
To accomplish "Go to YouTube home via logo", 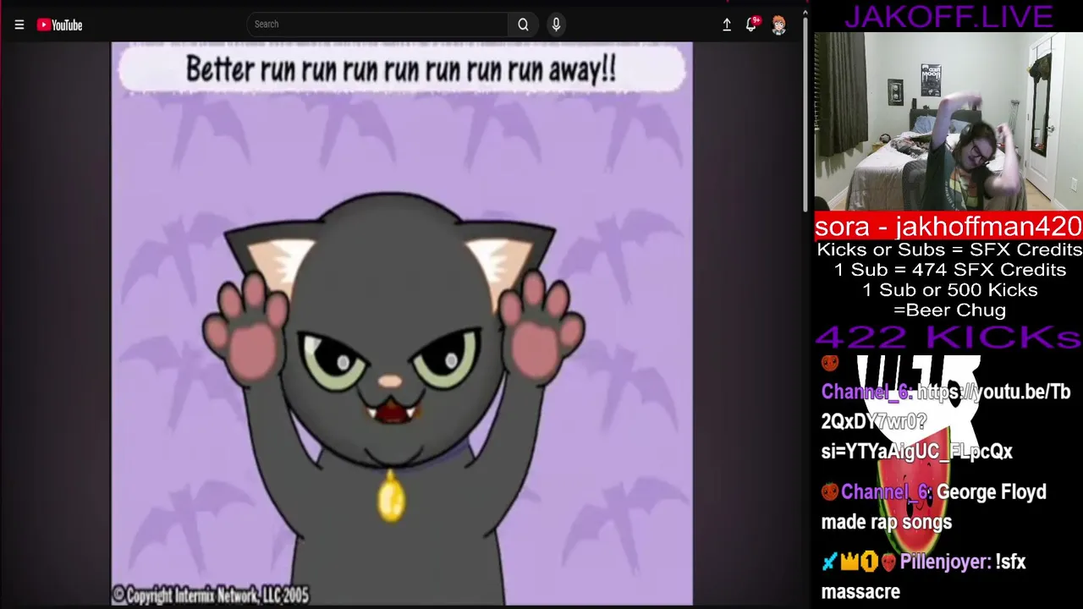I will [60, 25].
